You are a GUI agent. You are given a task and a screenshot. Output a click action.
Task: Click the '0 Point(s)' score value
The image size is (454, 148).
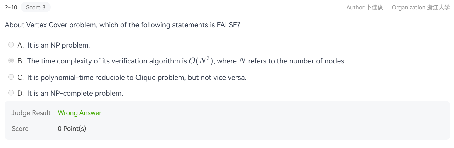pos(72,129)
